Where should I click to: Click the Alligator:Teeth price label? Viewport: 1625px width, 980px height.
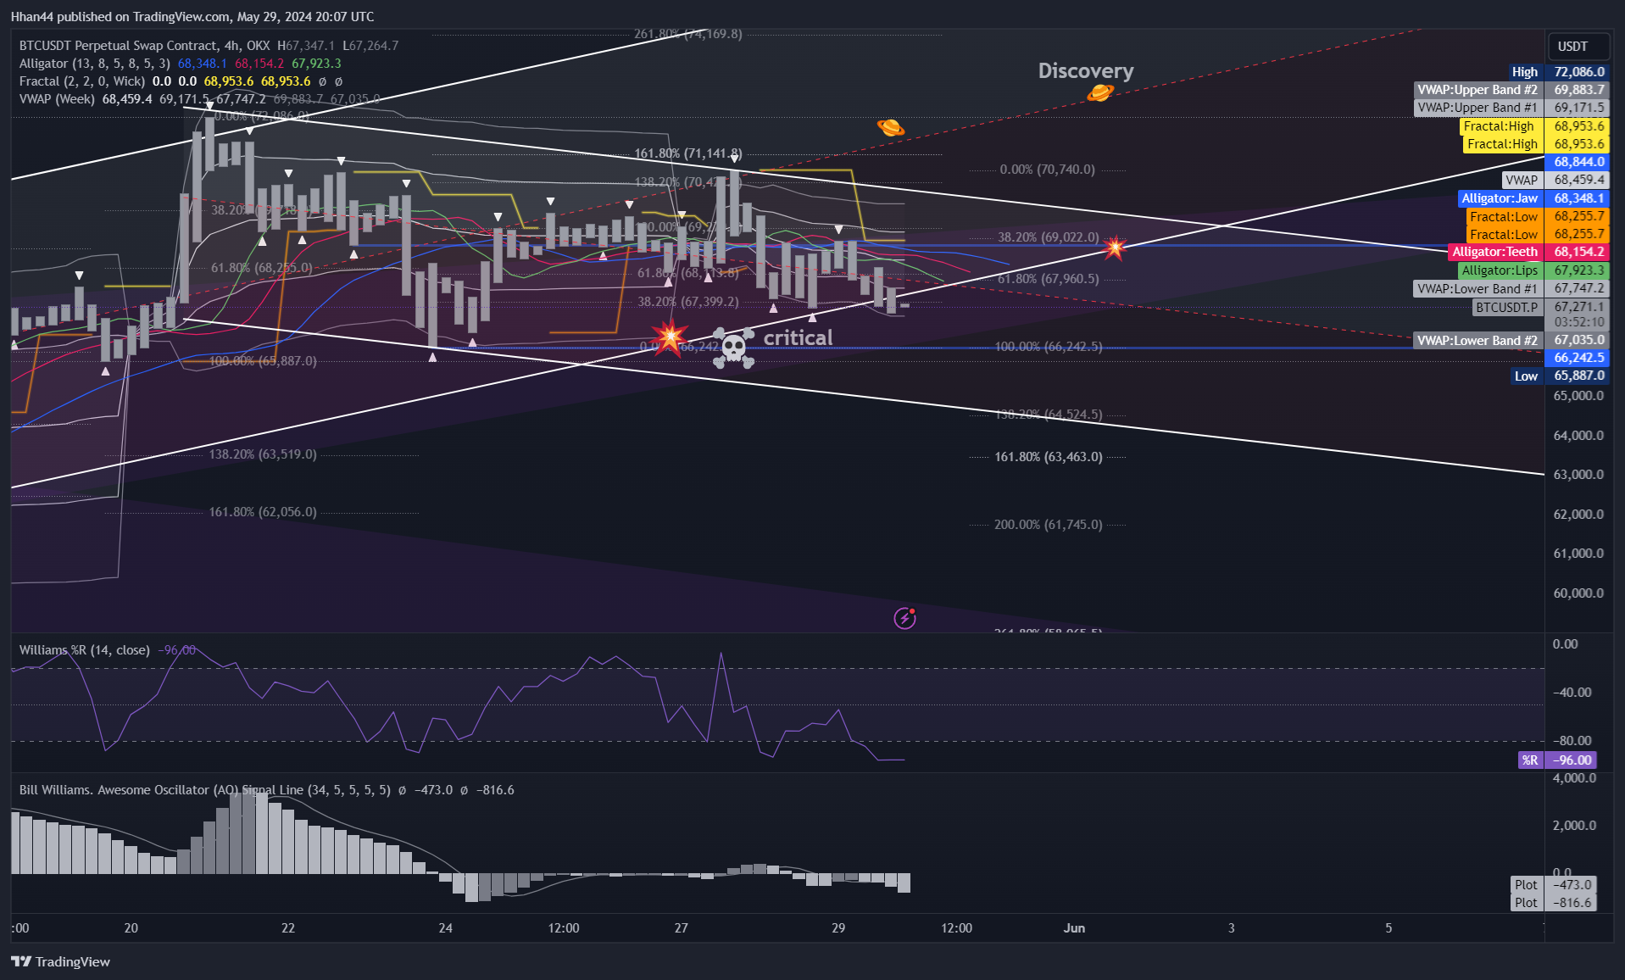(x=1528, y=252)
